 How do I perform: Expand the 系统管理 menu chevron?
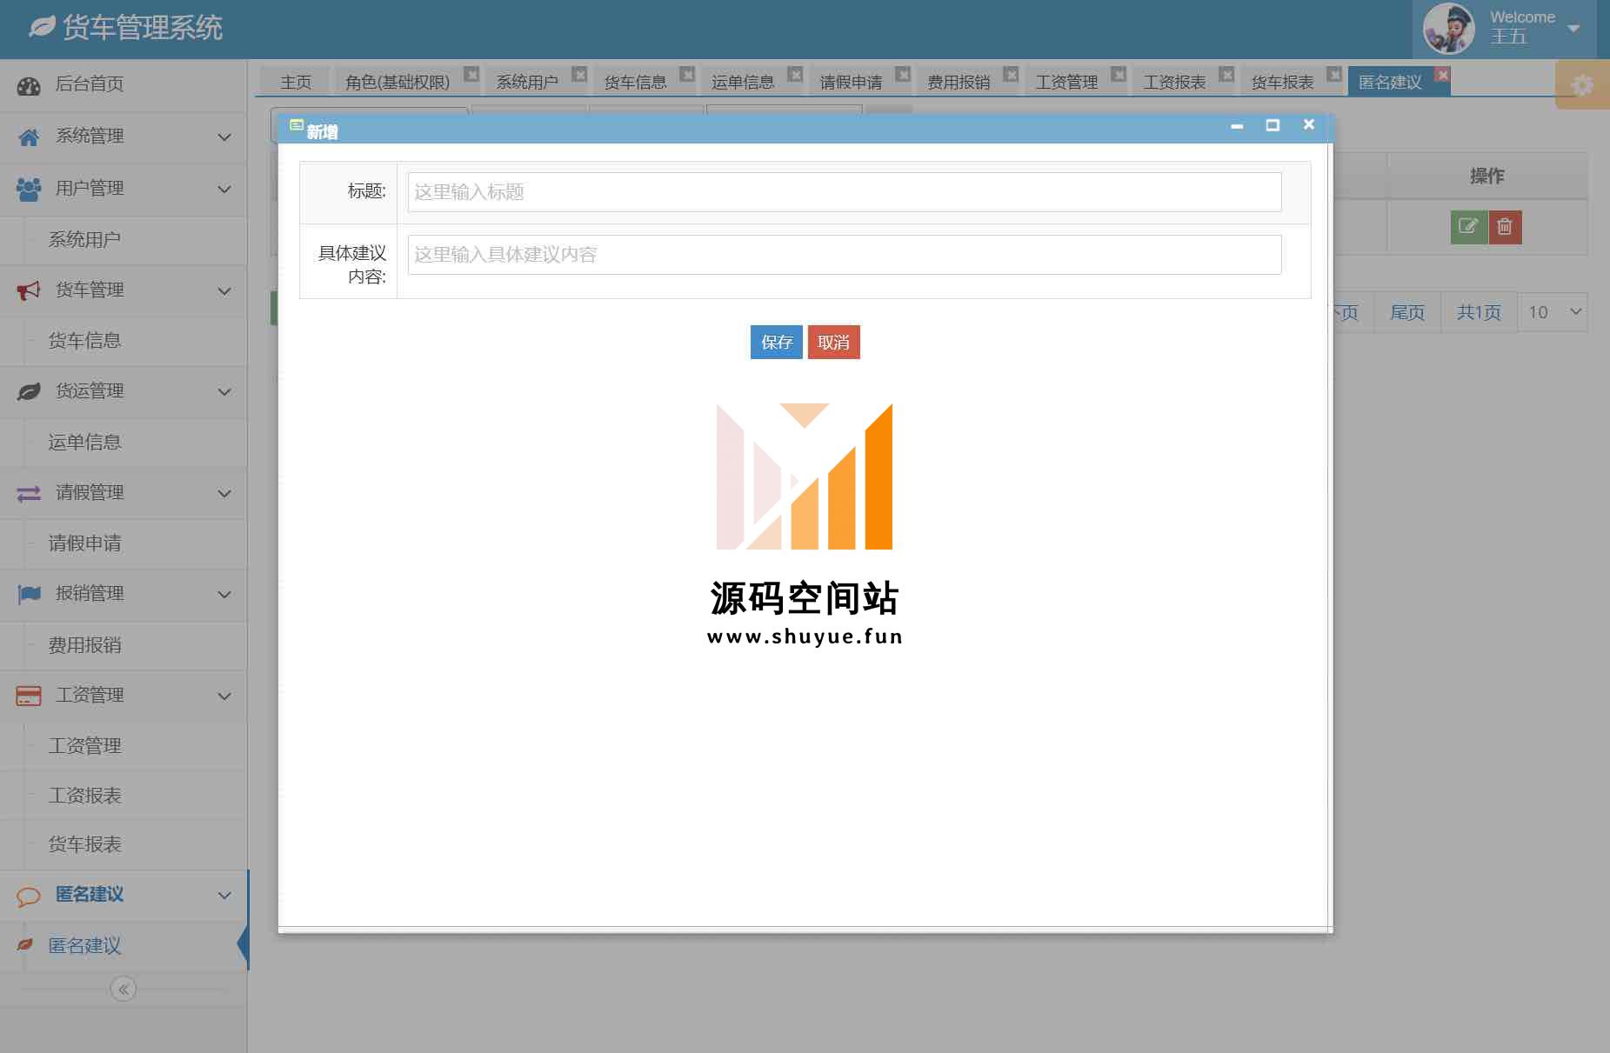(x=224, y=137)
